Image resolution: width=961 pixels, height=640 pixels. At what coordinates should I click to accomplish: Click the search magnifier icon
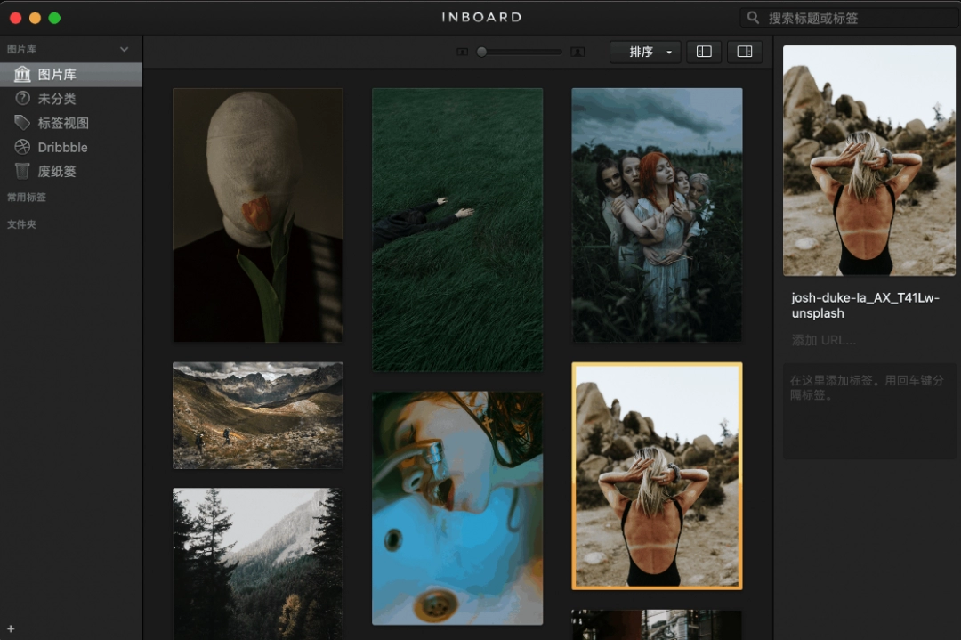(x=754, y=18)
